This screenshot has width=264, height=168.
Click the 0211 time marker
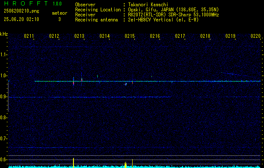29,36
